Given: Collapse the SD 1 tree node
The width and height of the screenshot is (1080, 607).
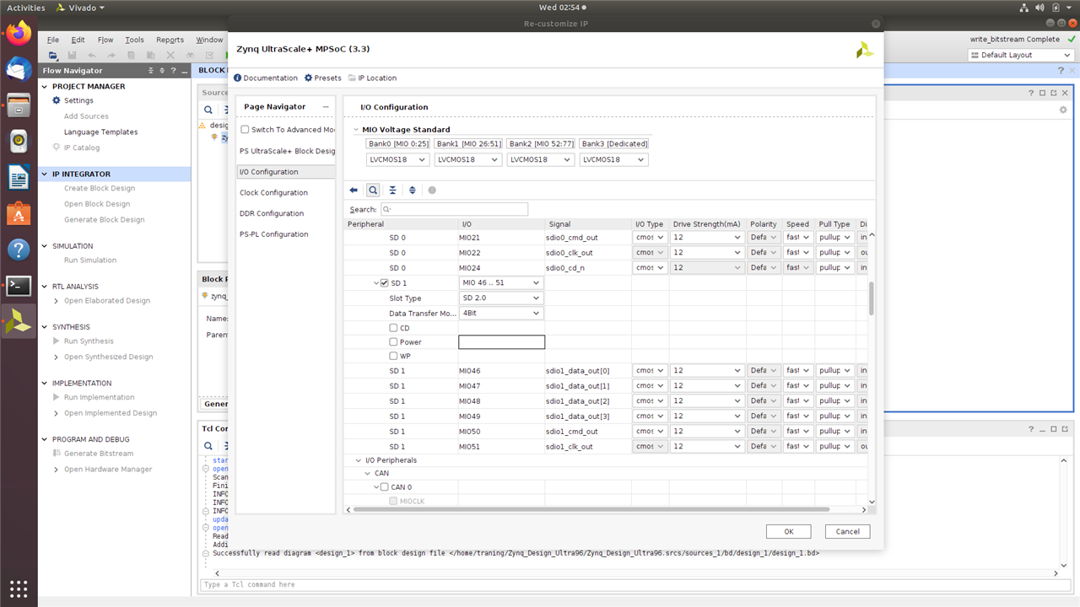Looking at the screenshot, I should (376, 283).
